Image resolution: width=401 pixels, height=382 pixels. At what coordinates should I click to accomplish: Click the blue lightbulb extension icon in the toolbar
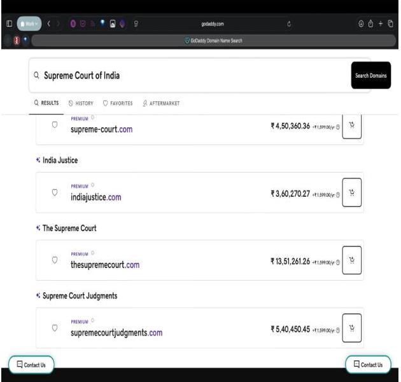(102, 24)
